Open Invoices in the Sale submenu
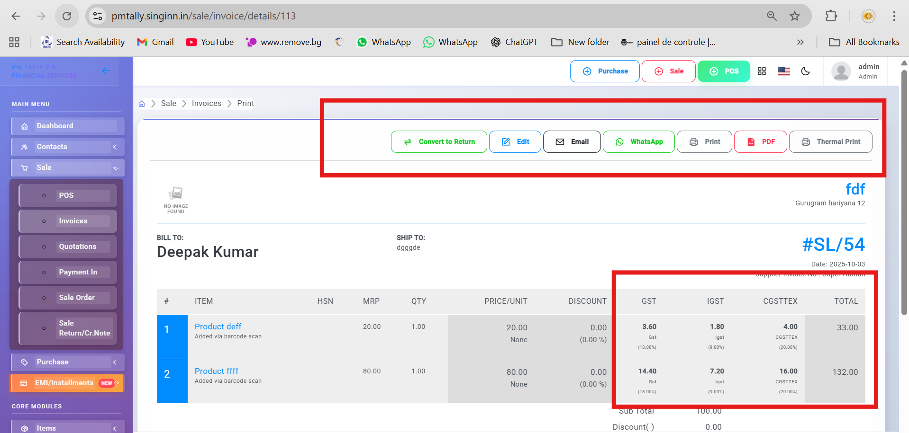The image size is (909, 433). [x=73, y=221]
